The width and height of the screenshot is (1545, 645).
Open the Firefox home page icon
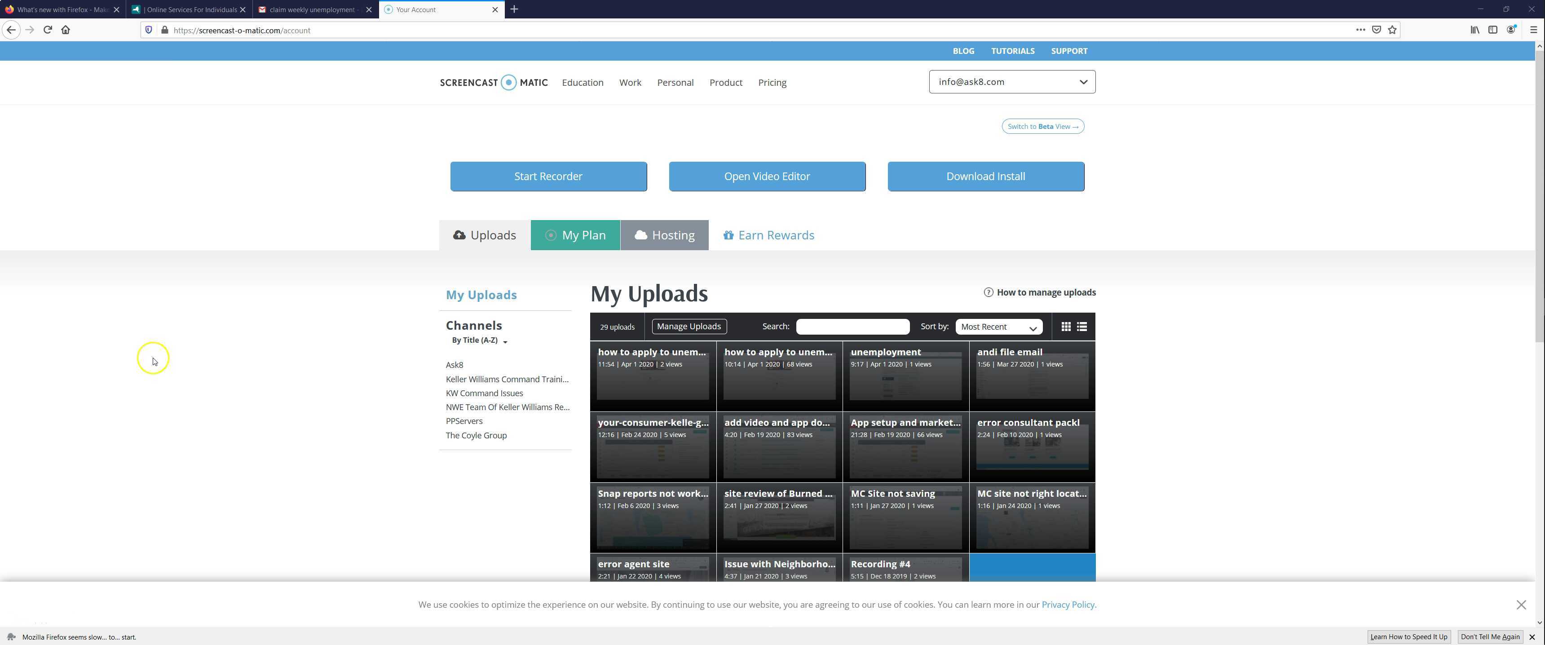pyautogui.click(x=66, y=30)
